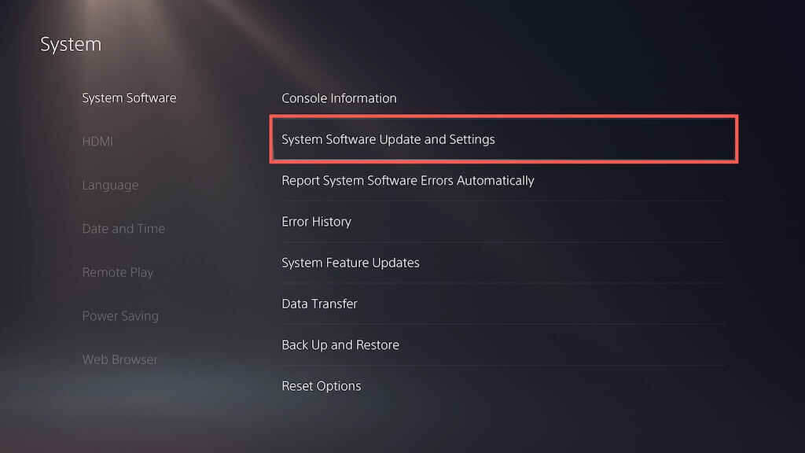
Task: Select System Software in the left sidebar
Action: [129, 98]
